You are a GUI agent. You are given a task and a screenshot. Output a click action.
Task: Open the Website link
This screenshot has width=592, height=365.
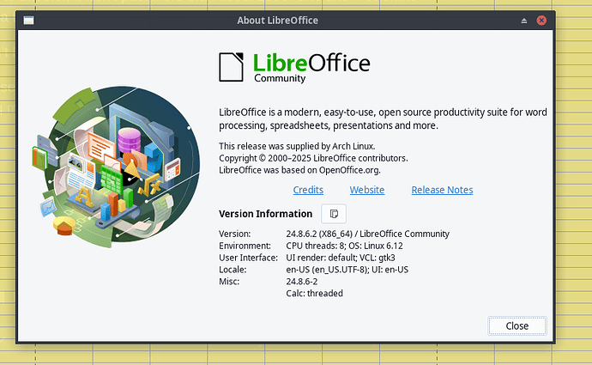367,190
